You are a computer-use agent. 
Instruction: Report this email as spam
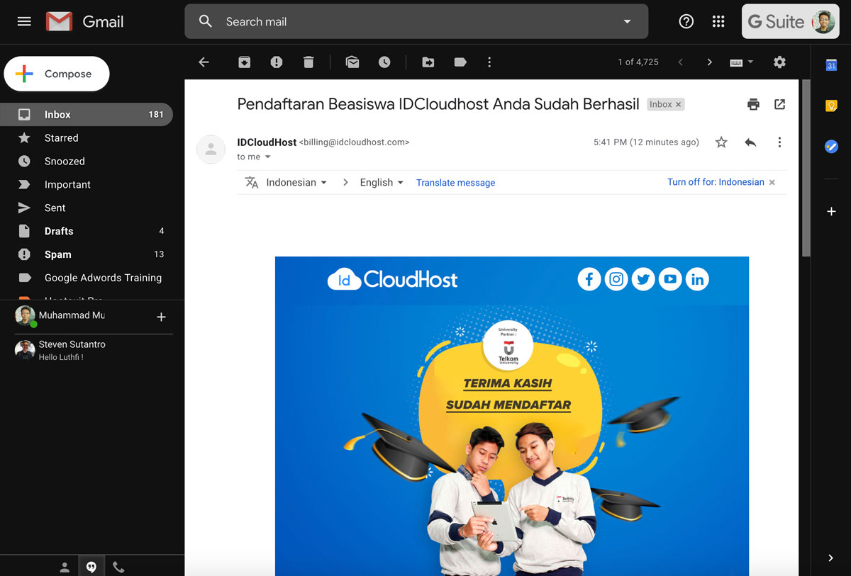click(277, 62)
